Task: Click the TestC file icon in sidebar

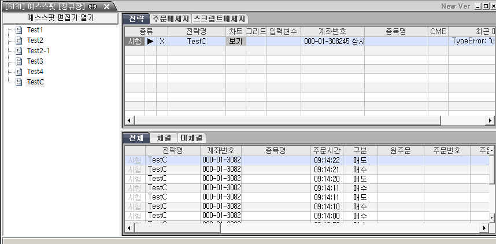Action: point(19,82)
